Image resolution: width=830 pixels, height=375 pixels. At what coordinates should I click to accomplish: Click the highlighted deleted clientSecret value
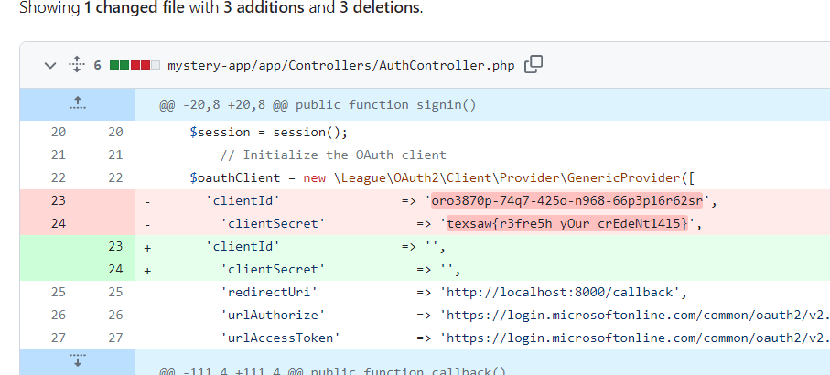pyautogui.click(x=566, y=223)
